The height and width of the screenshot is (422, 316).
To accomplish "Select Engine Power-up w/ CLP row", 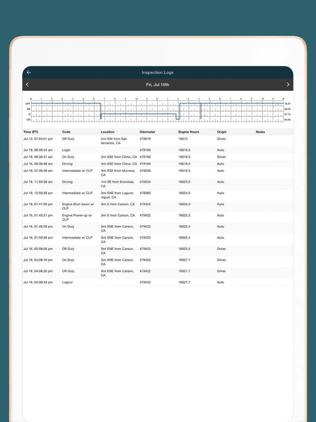I will [x=158, y=217].
